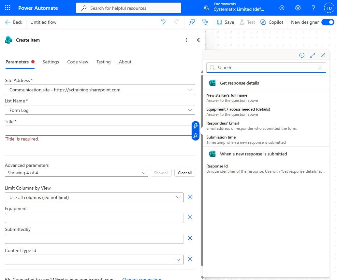
Task: Open the Content type Id dropdown
Action: [x=94, y=260]
